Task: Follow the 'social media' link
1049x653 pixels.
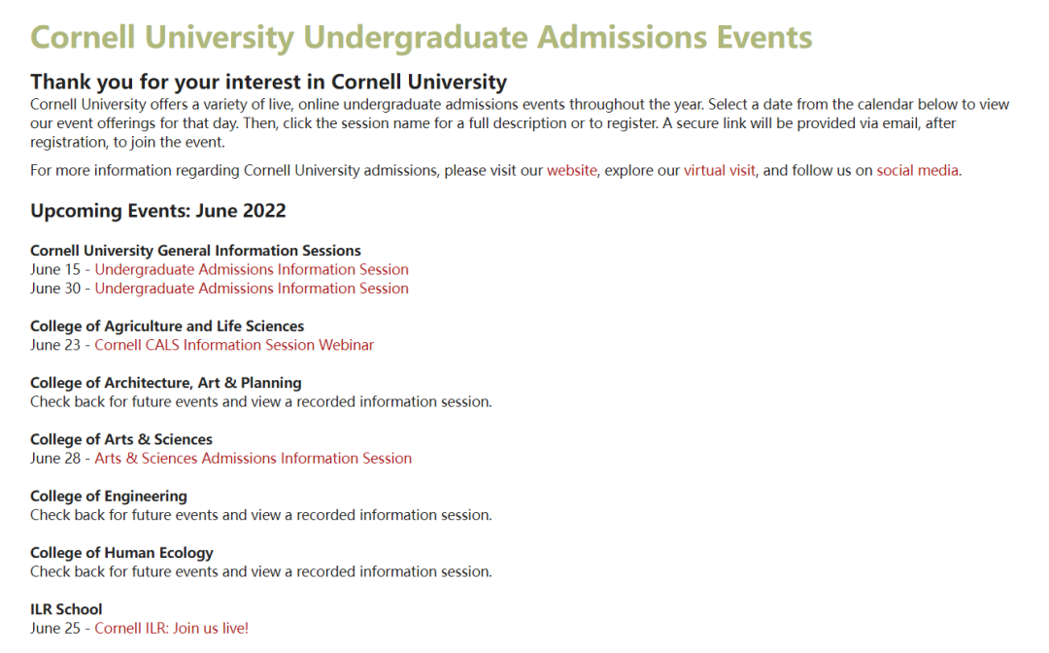Action: coord(917,171)
